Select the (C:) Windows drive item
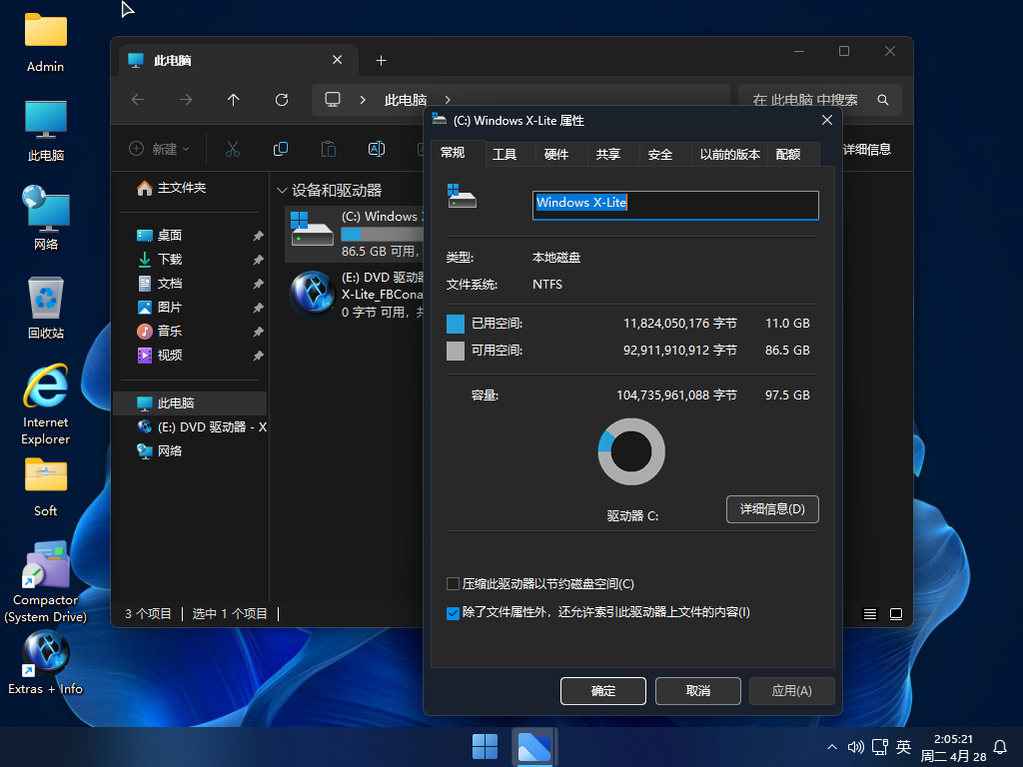1023x767 pixels. (x=357, y=234)
